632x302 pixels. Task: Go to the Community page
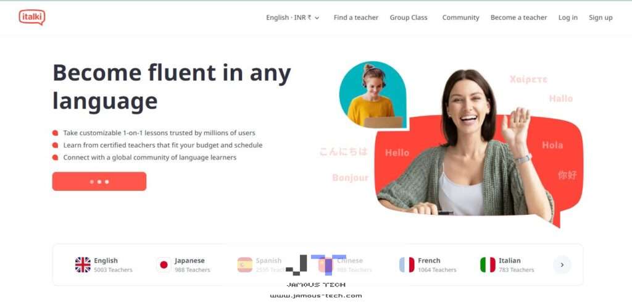[x=460, y=18]
